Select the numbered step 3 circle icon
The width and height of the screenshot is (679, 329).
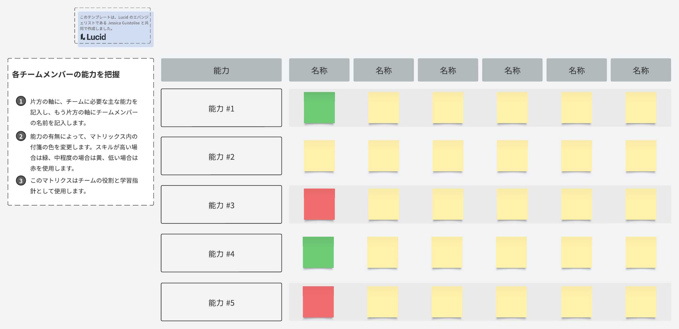[21, 181]
